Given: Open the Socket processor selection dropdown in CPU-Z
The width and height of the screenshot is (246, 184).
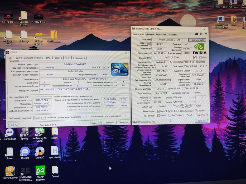Looking at the screenshot, I should pyautogui.click(x=39, y=118).
